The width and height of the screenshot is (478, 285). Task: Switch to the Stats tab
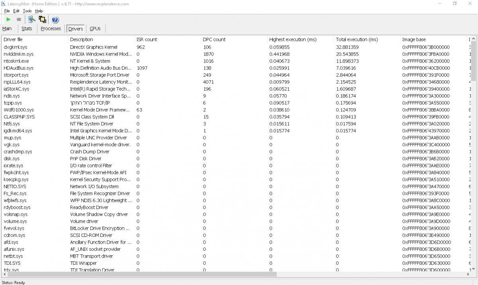tap(27, 29)
